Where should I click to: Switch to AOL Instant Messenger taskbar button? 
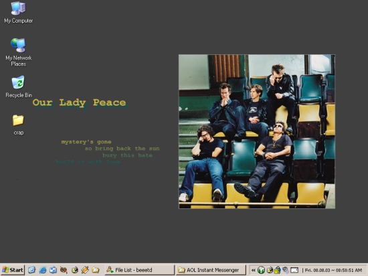[211, 270]
